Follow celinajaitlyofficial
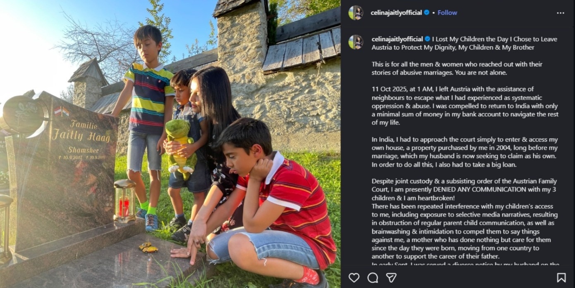Screen dimensions: 575x288 pyautogui.click(x=447, y=13)
